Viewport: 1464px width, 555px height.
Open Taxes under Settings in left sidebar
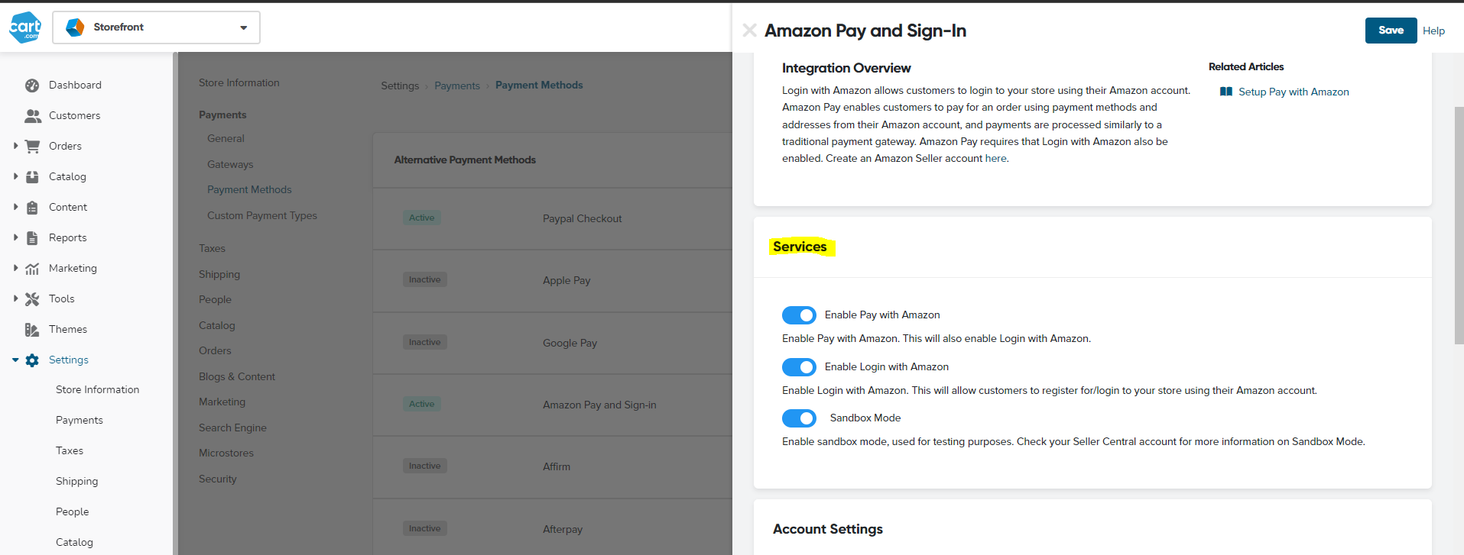(x=70, y=450)
